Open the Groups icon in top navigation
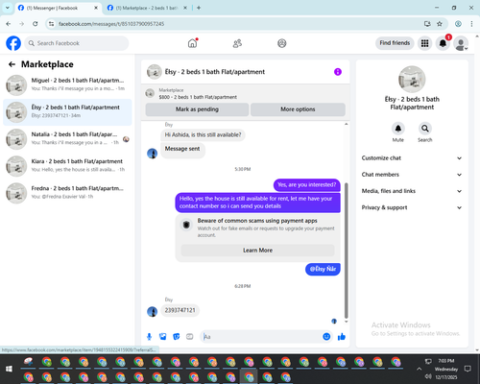480x384 pixels. 282,43
